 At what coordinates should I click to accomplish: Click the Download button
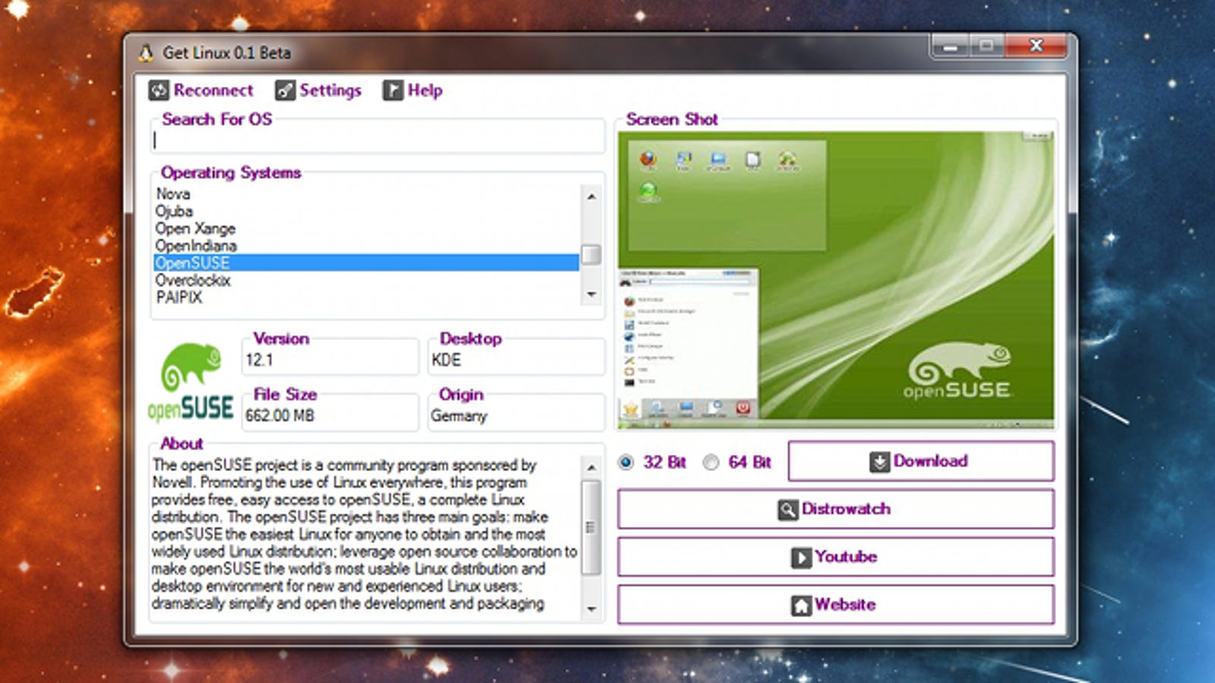point(921,461)
